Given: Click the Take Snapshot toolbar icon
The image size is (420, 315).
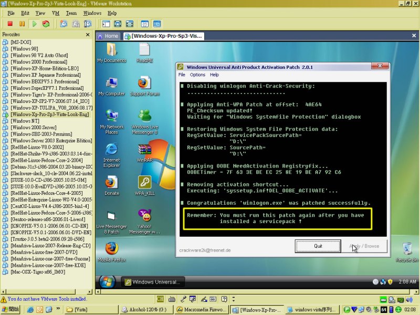Looking at the screenshot, I should 64,24.
